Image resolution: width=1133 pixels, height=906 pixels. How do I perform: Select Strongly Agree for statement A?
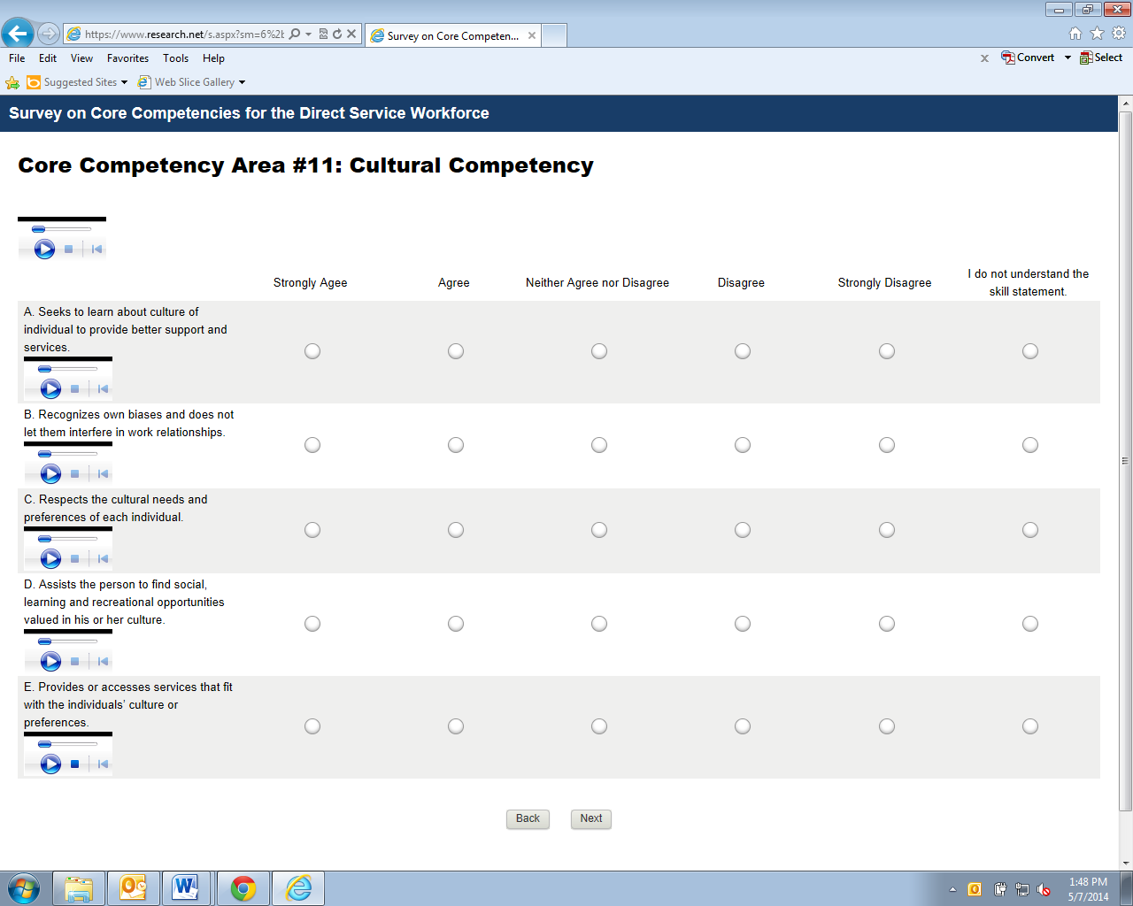(312, 351)
